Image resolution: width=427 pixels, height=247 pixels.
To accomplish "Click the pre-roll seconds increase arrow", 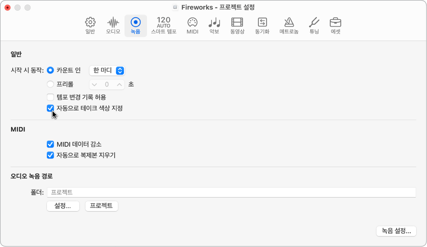I will [119, 85].
